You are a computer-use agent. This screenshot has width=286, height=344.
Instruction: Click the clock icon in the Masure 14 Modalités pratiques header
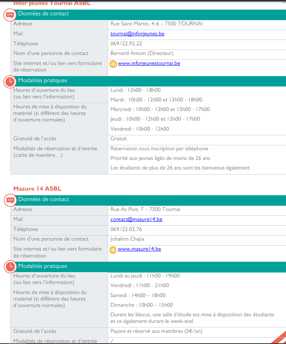tap(10, 267)
